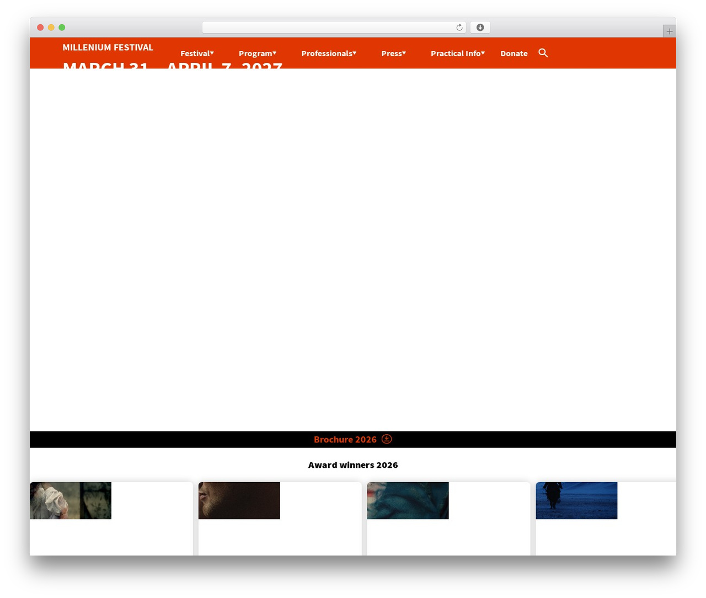This screenshot has width=706, height=598.
Task: Open the search magnifier icon
Action: click(x=543, y=53)
